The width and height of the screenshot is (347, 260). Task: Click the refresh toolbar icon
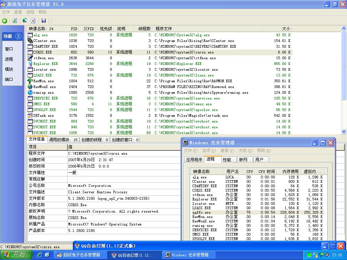click(15, 21)
